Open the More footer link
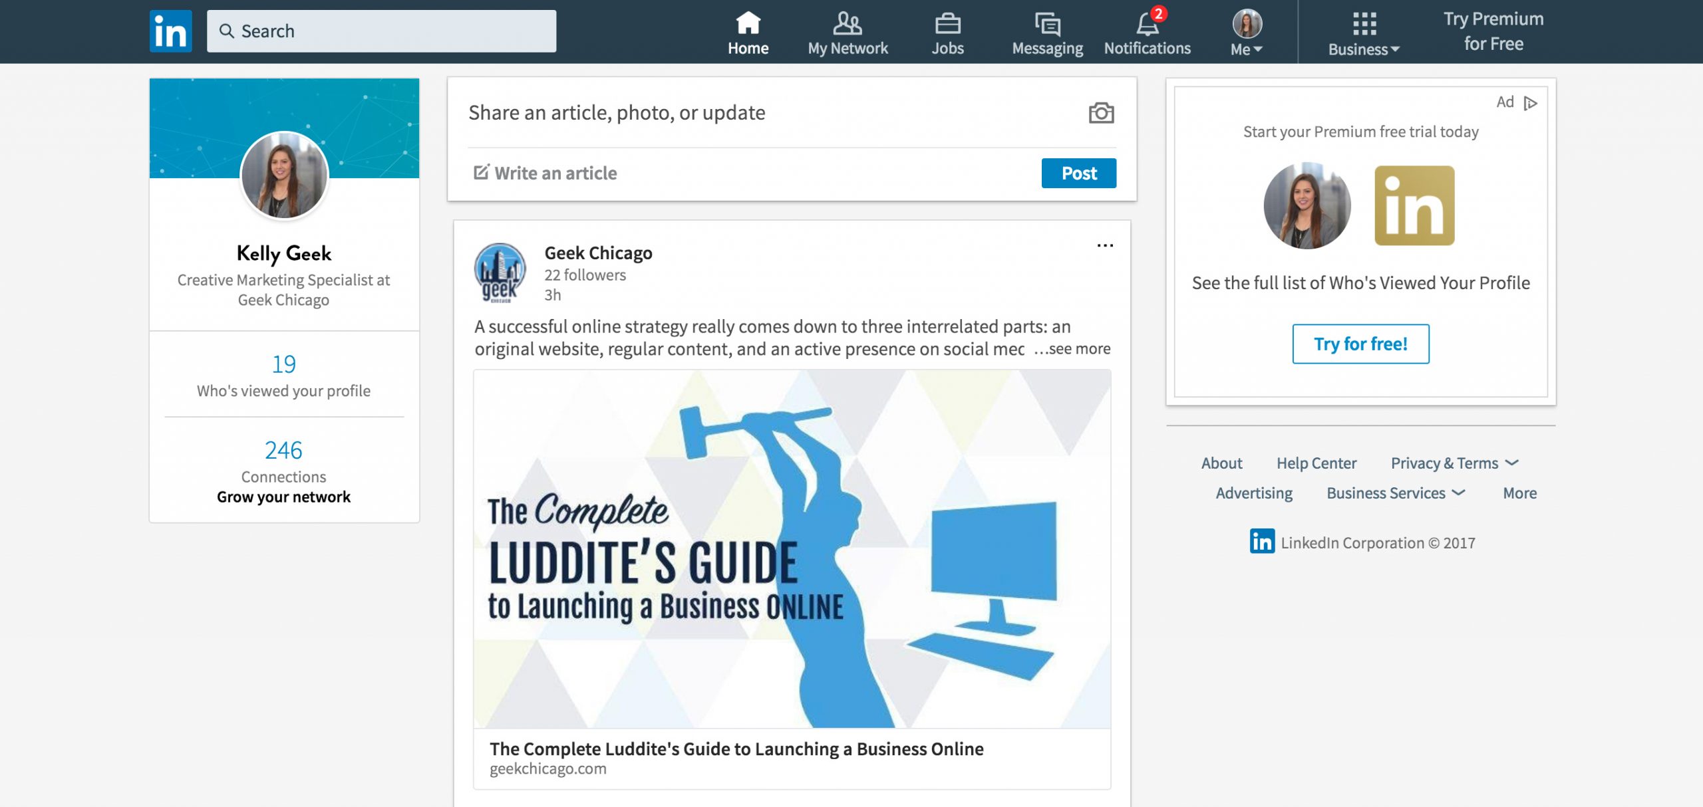This screenshot has height=807, width=1703. (x=1519, y=493)
